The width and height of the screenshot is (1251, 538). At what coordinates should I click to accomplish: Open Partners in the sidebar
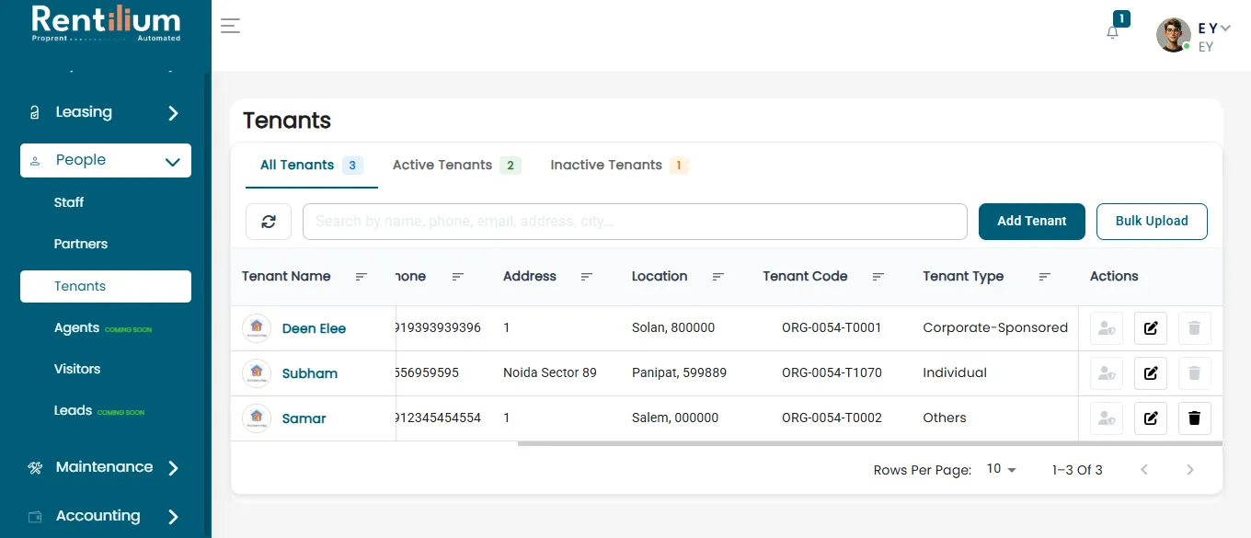[x=81, y=244]
